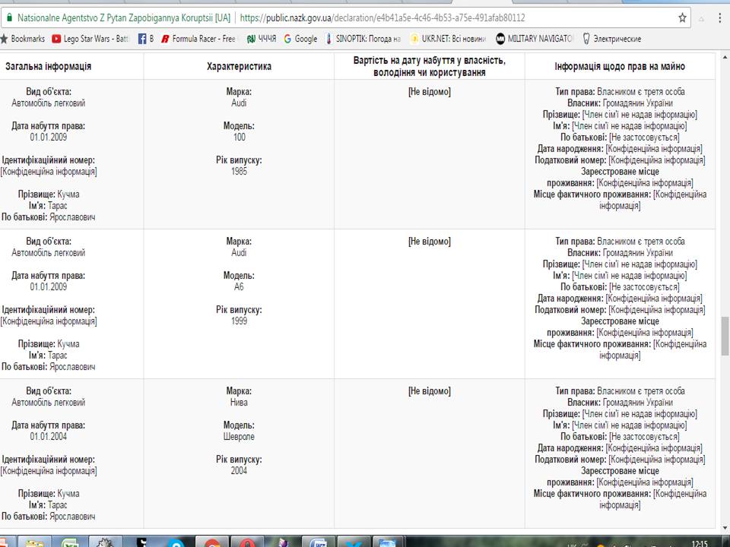Click the bookmark star in address bar

tap(683, 17)
